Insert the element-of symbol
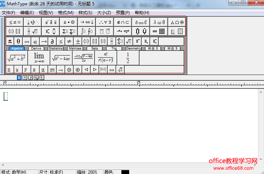 click(x=35, y=41)
